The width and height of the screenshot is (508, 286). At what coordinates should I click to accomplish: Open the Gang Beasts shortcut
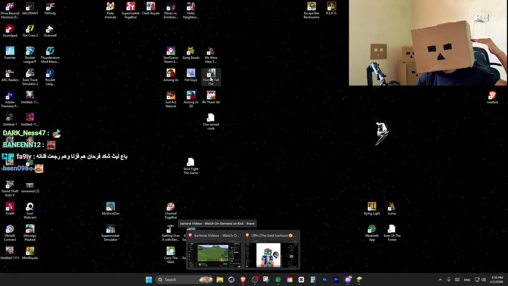(191, 53)
